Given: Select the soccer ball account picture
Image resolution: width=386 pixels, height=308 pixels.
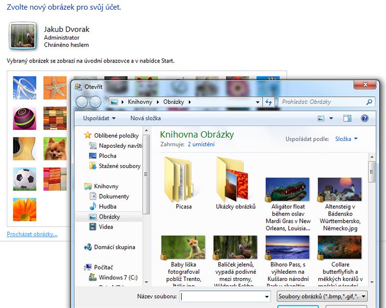Looking at the screenshot, I should point(24,179).
